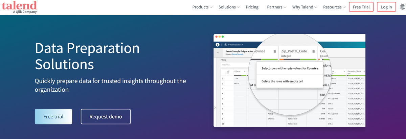Expand the chevron beside Solutions
Screen dimensions: 406x139
(238, 7)
